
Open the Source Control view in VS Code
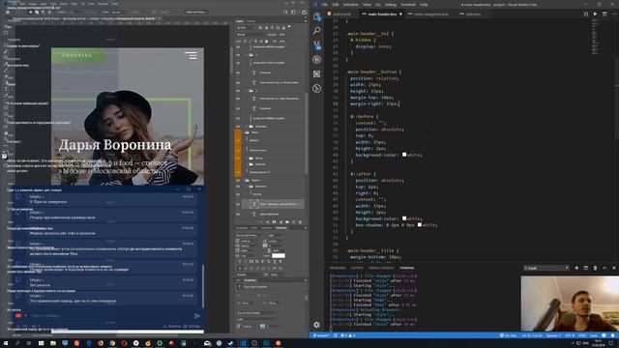click(x=316, y=45)
